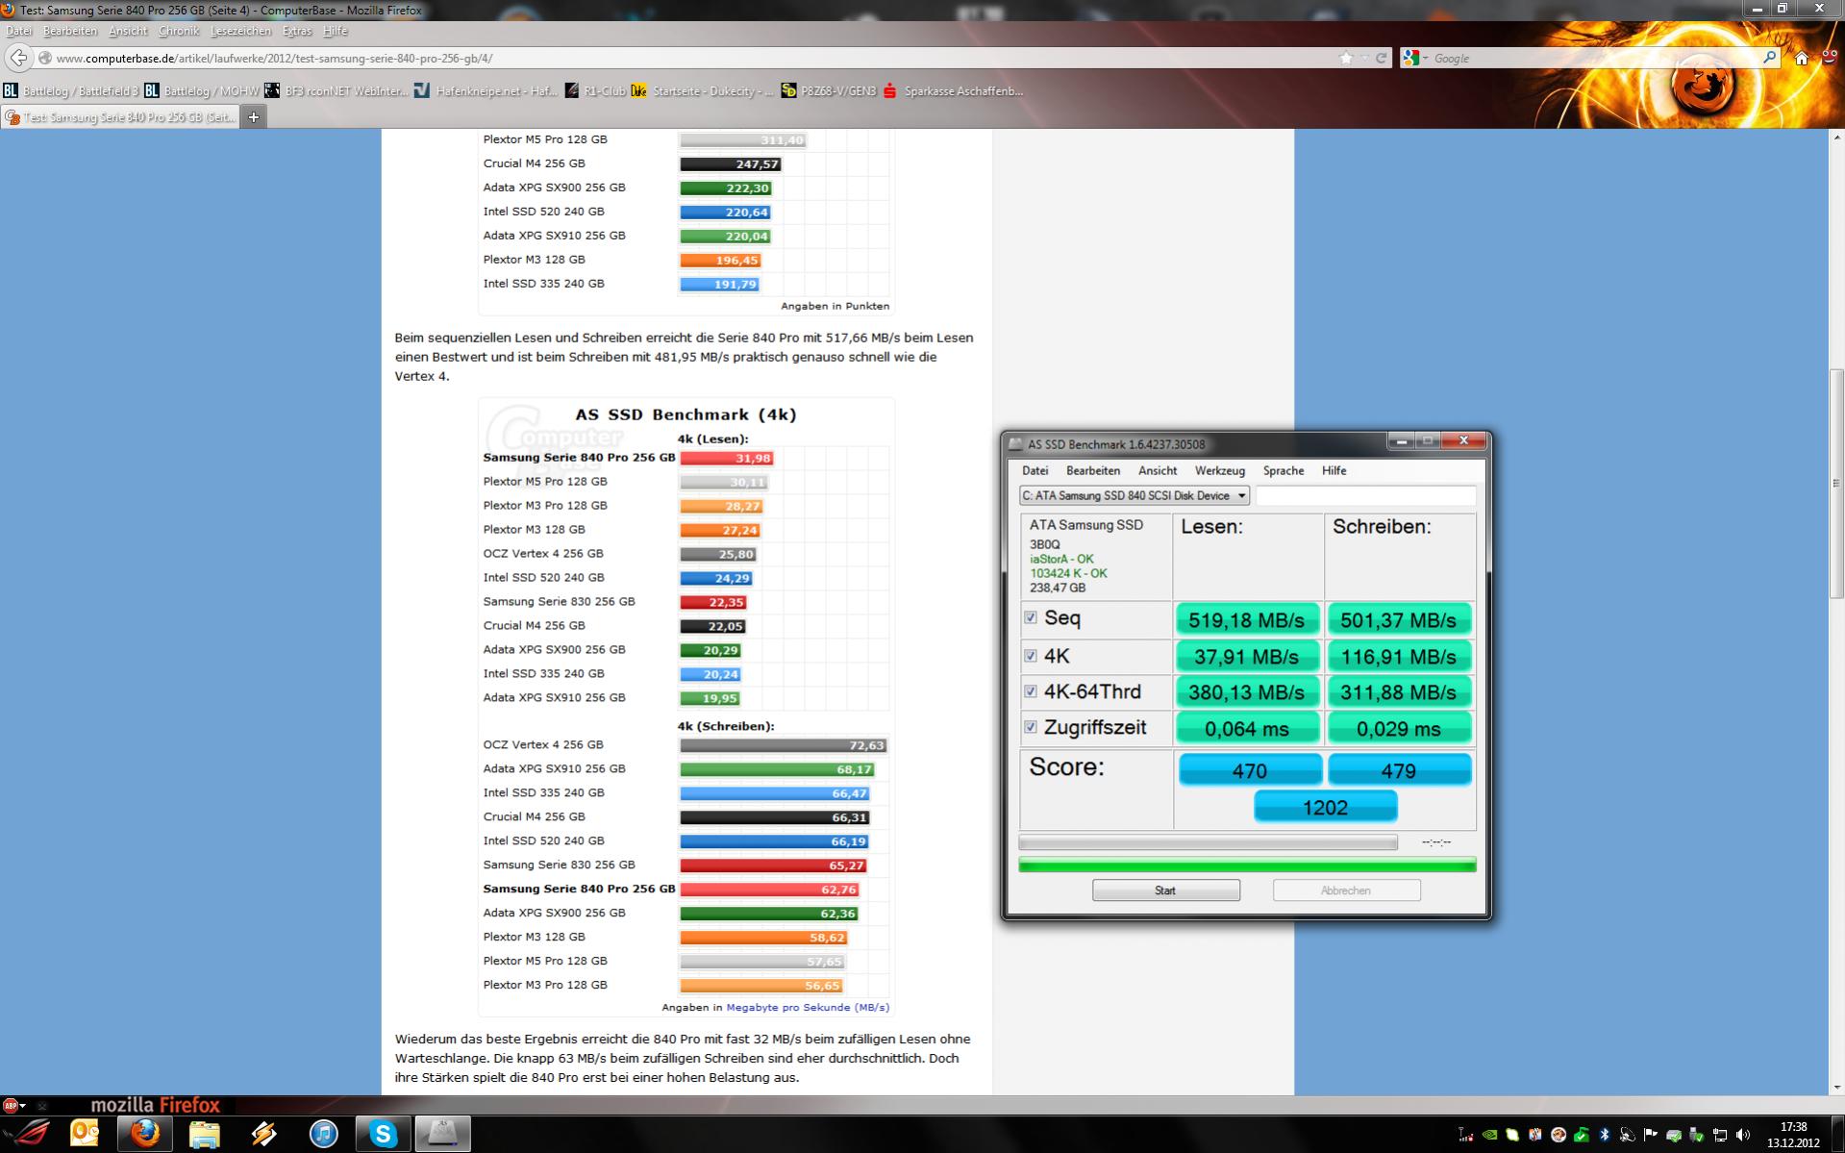Toggle the Zugriffszeit test checkbox
The width and height of the screenshot is (1845, 1153).
tap(1031, 727)
